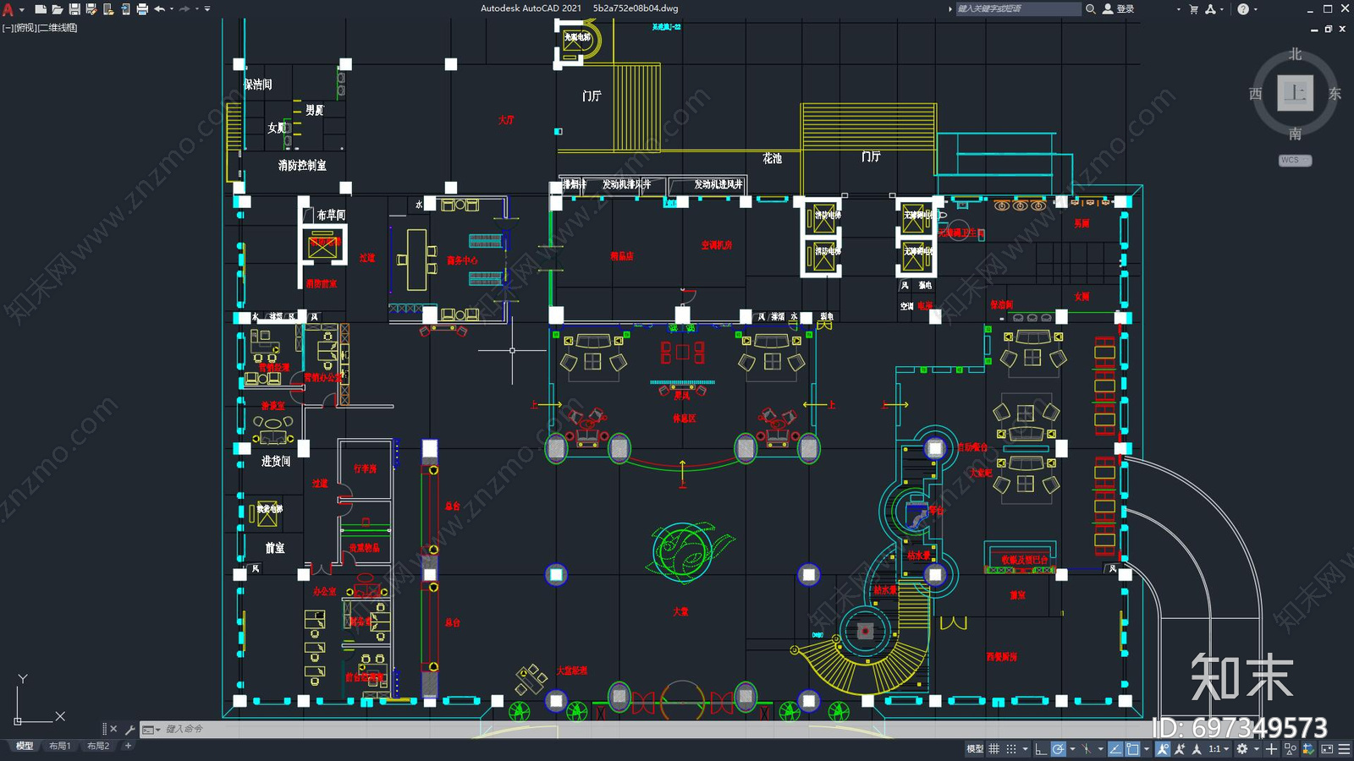The image size is (1354, 761).
Task: Expand the quick access toolbar customize arrow
Action: [x=207, y=9]
